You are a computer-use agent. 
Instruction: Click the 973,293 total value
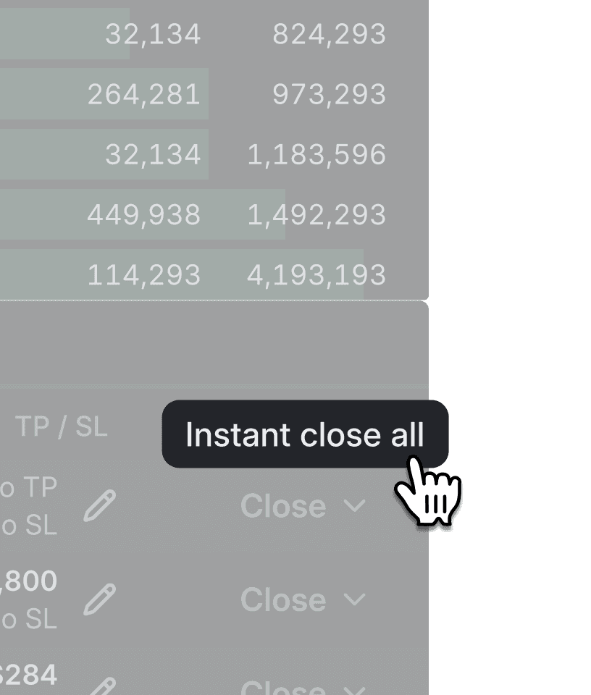330,93
